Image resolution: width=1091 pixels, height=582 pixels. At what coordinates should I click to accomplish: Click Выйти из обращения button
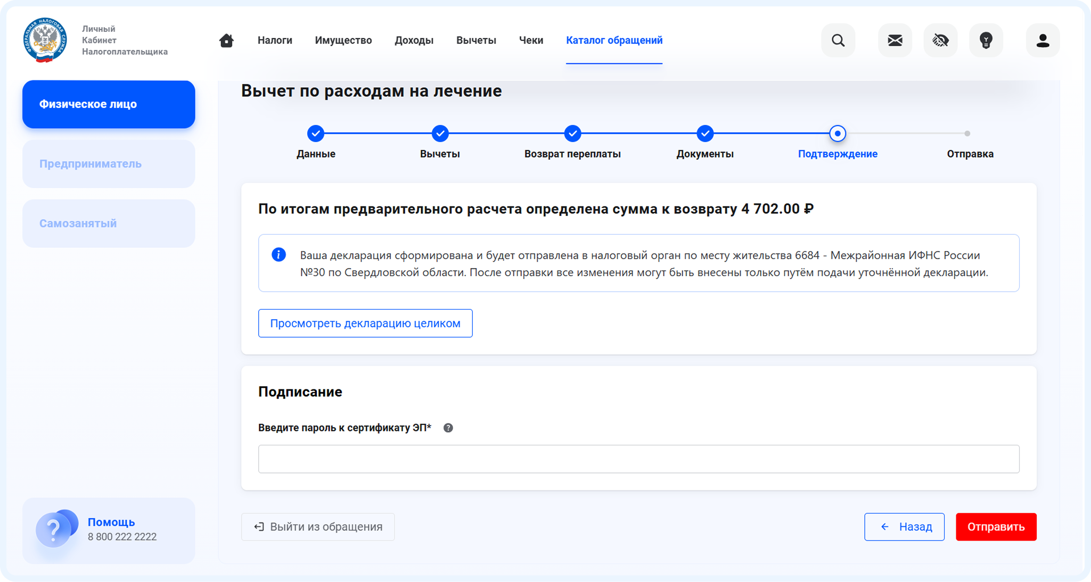318,527
